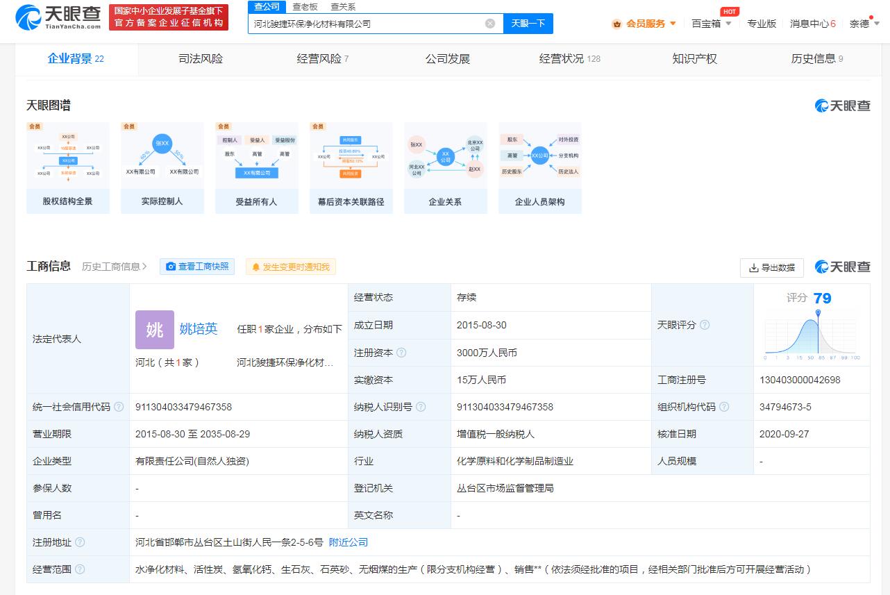Switch to the 查公司 search tab
This screenshot has width=890, height=595.
pos(267,7)
